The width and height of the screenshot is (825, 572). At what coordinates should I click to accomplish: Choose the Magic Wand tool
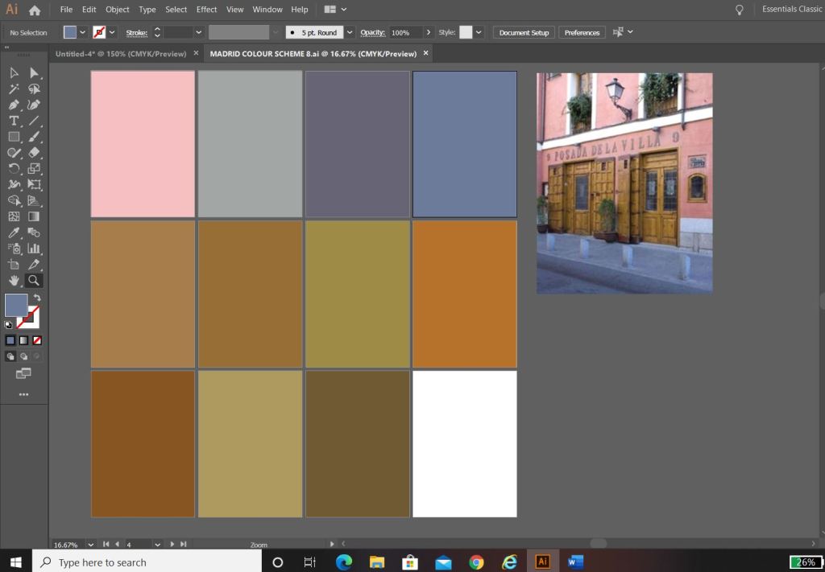(14, 88)
